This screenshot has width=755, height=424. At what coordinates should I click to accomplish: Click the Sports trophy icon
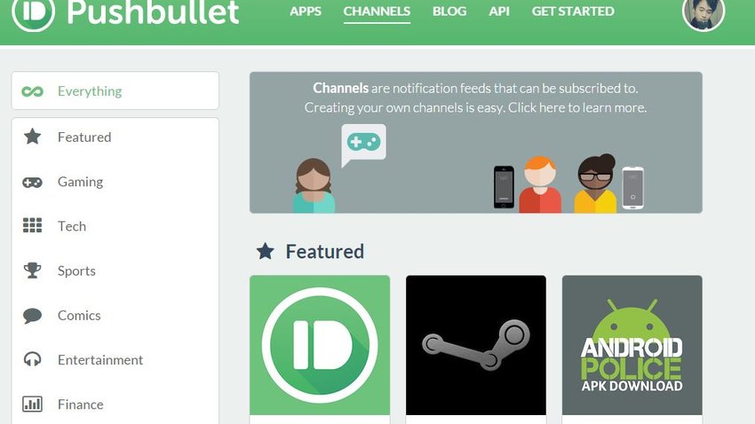[32, 271]
